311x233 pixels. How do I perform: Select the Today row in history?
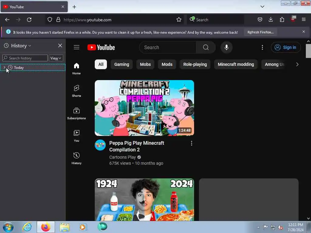pyautogui.click(x=33, y=68)
